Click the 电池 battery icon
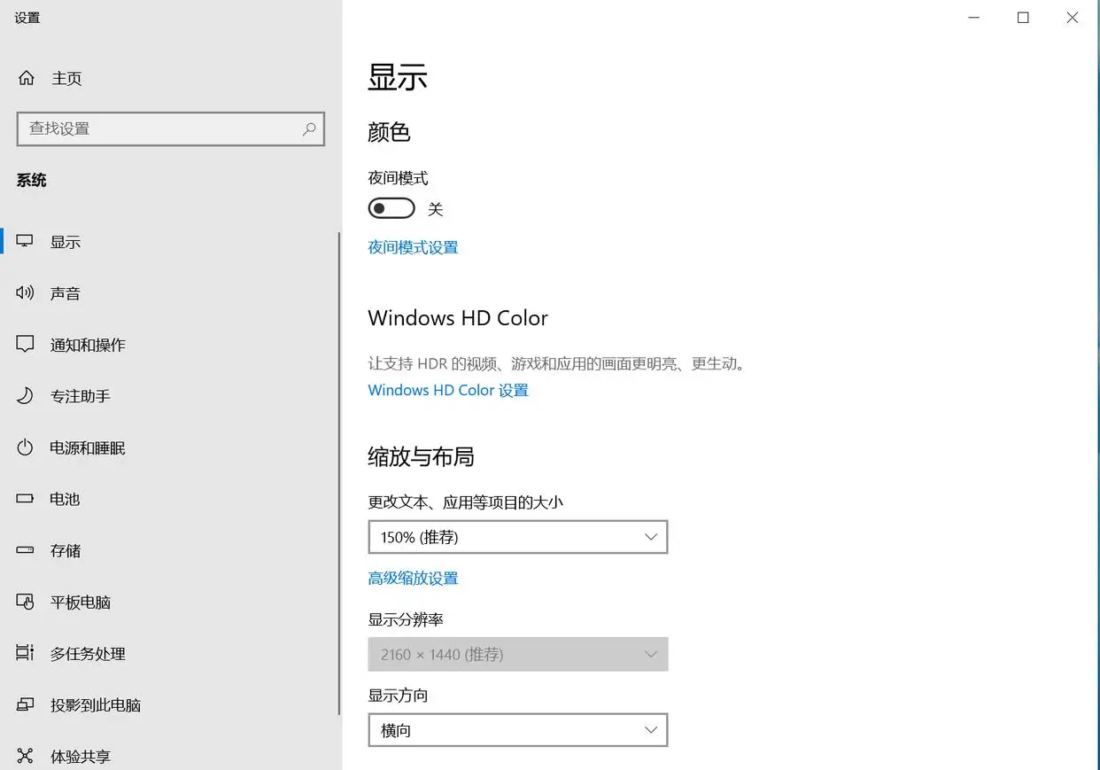 25,499
